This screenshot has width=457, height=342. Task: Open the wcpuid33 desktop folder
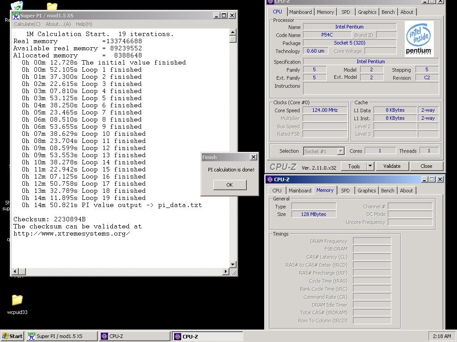pyautogui.click(x=17, y=304)
